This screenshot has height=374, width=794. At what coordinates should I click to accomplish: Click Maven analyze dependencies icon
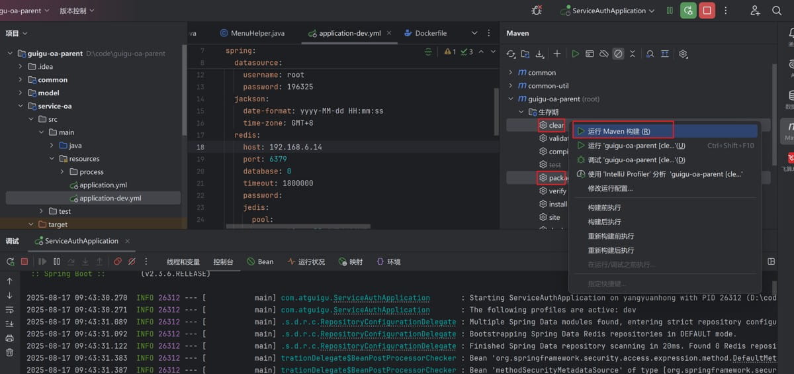click(650, 54)
